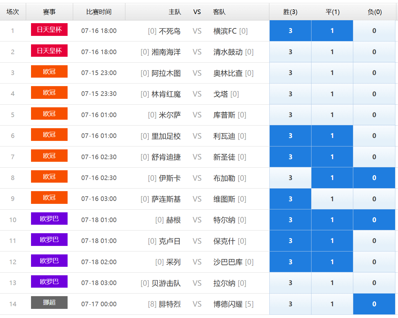Click 欧罗巴 tag in 贝游击队 row
The image size is (398, 318).
tap(49, 281)
